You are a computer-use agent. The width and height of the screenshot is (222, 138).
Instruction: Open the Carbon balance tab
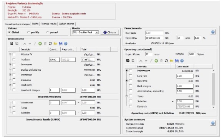click(66, 24)
